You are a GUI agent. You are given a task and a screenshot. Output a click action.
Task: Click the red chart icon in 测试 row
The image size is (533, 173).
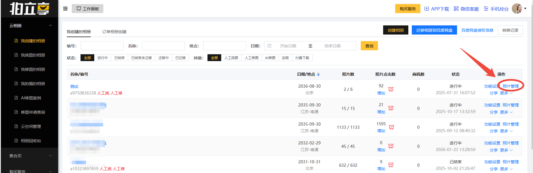pos(391,89)
